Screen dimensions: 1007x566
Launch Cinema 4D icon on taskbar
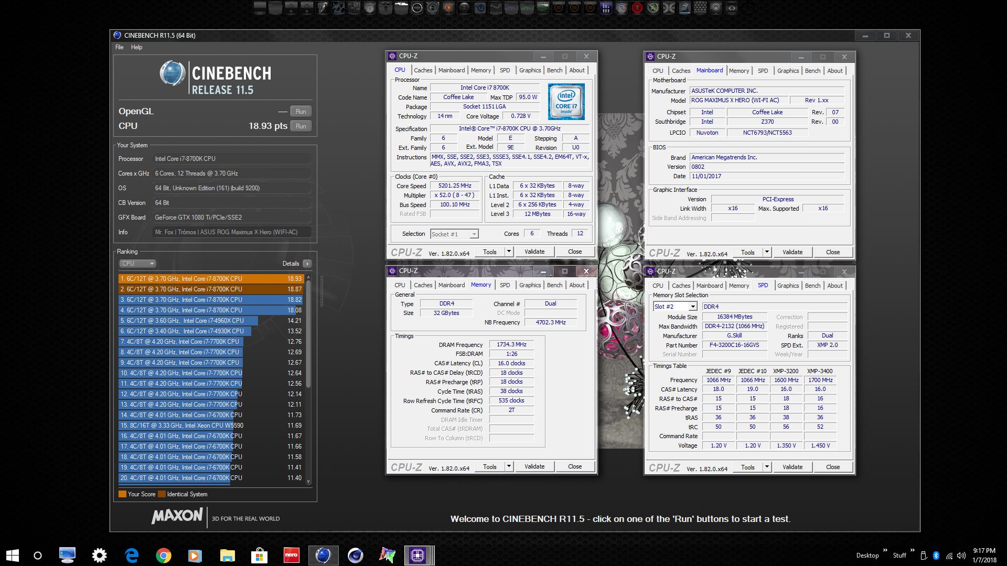[x=355, y=556]
